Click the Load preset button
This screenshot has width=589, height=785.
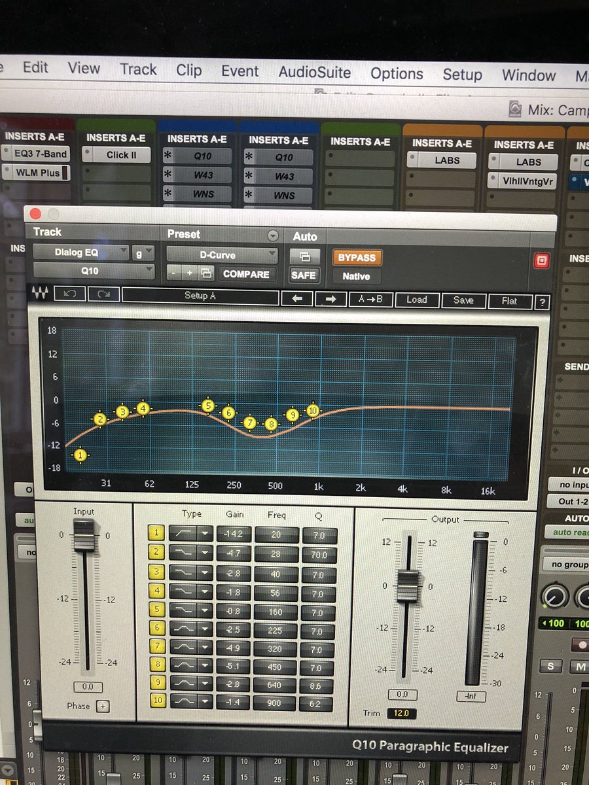(416, 300)
